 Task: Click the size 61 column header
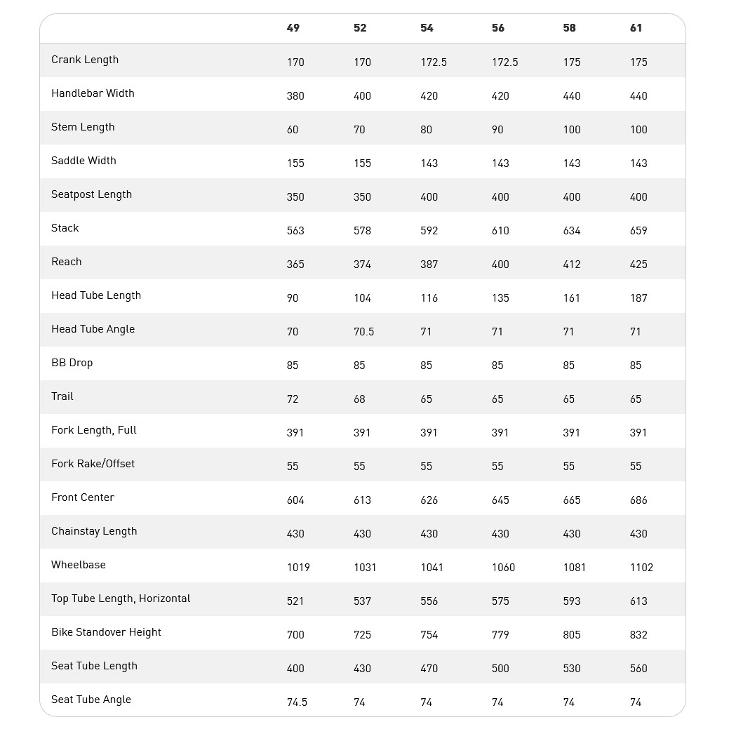click(636, 28)
